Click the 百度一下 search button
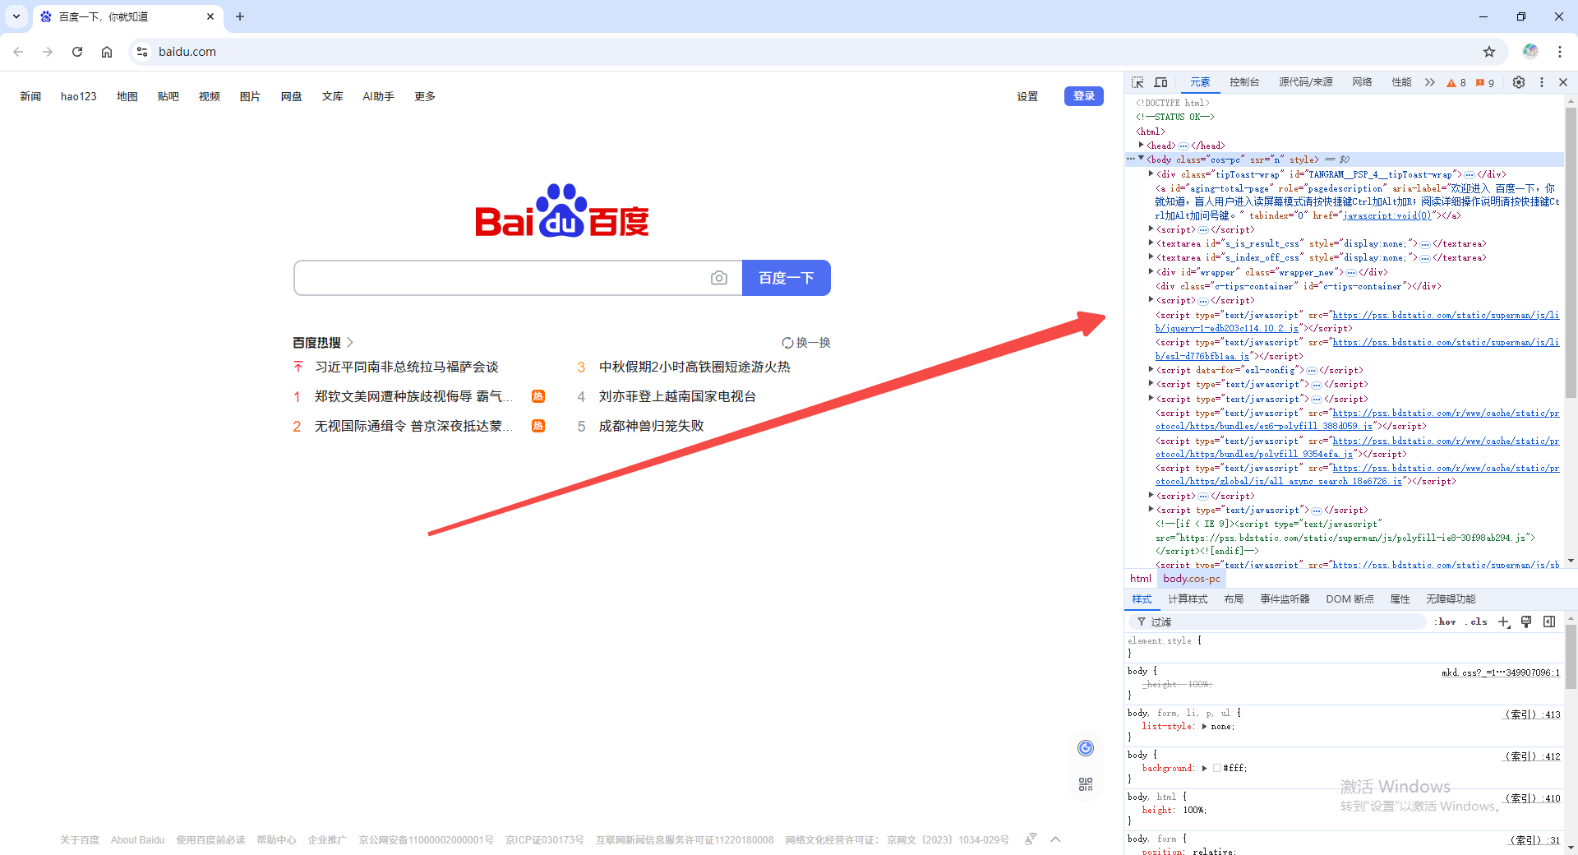This screenshot has width=1578, height=855. [x=787, y=278]
